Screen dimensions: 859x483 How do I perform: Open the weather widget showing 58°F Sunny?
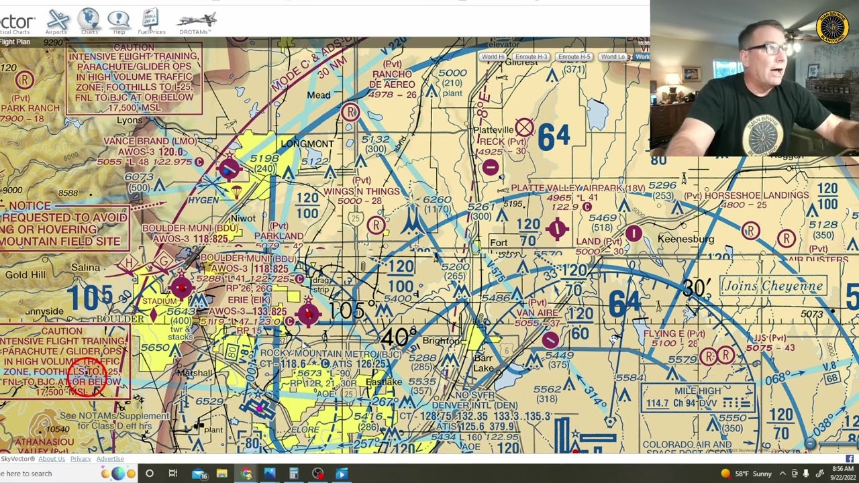[746, 474]
